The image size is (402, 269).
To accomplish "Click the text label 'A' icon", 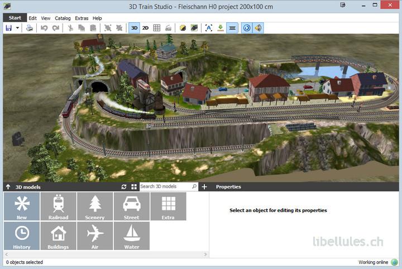I will pos(209,28).
